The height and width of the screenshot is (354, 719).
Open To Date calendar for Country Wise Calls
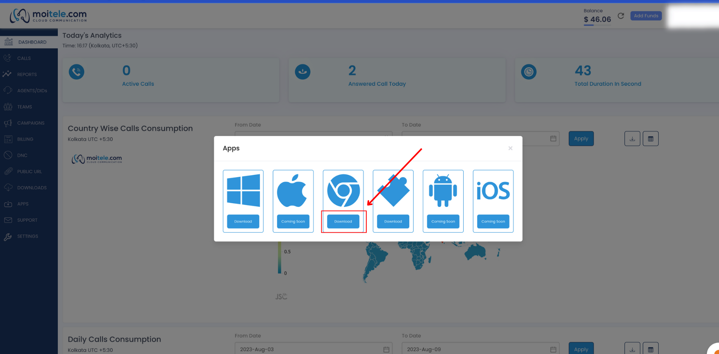click(x=553, y=138)
